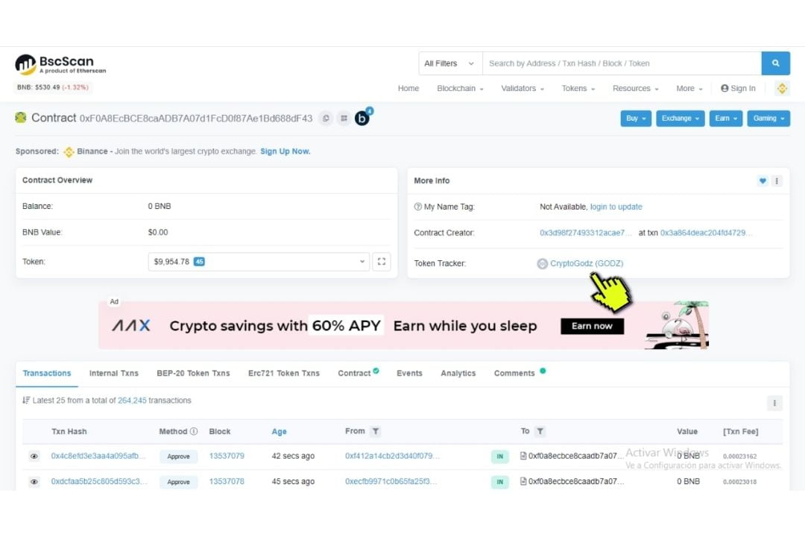The width and height of the screenshot is (805, 537).
Task: Expand the Resources nav menu
Action: [x=636, y=89]
